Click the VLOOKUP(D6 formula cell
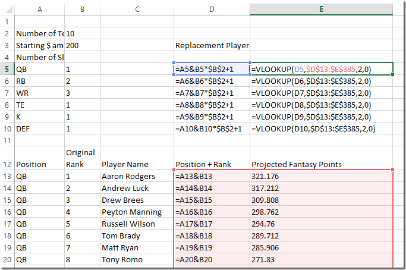 click(322, 81)
